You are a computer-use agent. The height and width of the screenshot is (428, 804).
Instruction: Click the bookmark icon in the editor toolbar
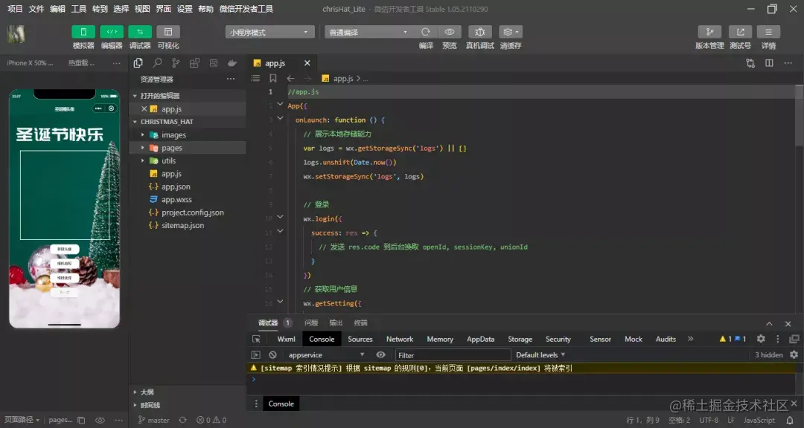click(x=272, y=78)
